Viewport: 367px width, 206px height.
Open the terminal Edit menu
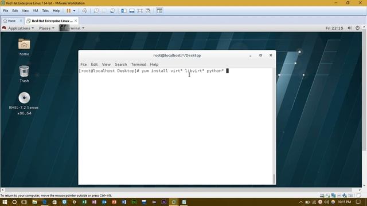(94, 64)
